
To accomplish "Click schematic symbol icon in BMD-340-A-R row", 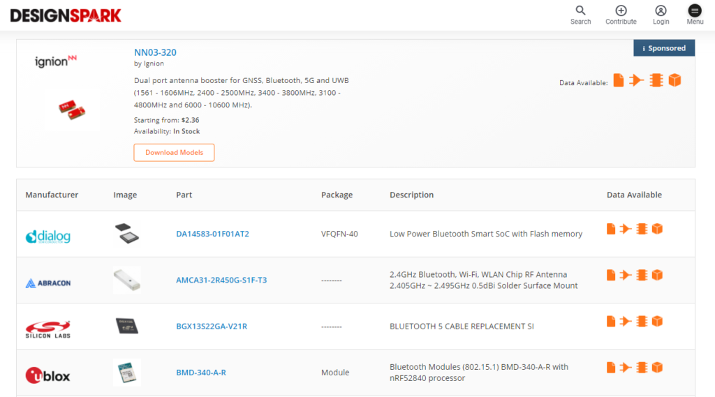I will point(626,368).
